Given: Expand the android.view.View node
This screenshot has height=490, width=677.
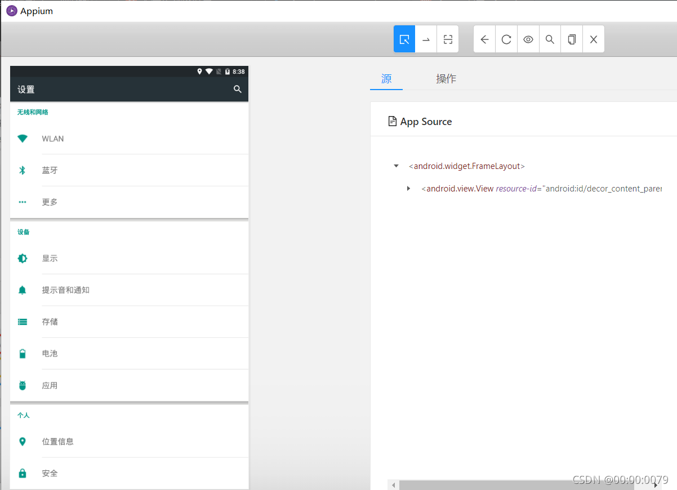Looking at the screenshot, I should (x=409, y=189).
